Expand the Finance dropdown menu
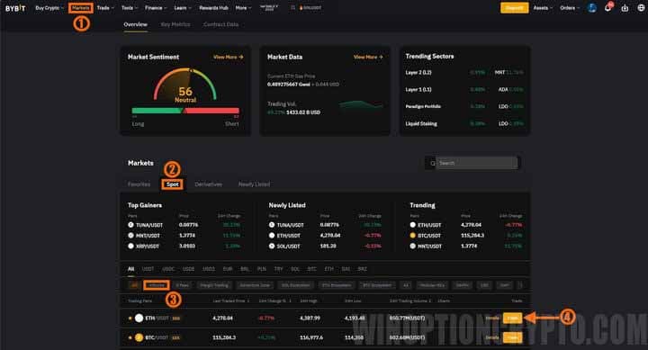The image size is (648, 350). [x=156, y=8]
